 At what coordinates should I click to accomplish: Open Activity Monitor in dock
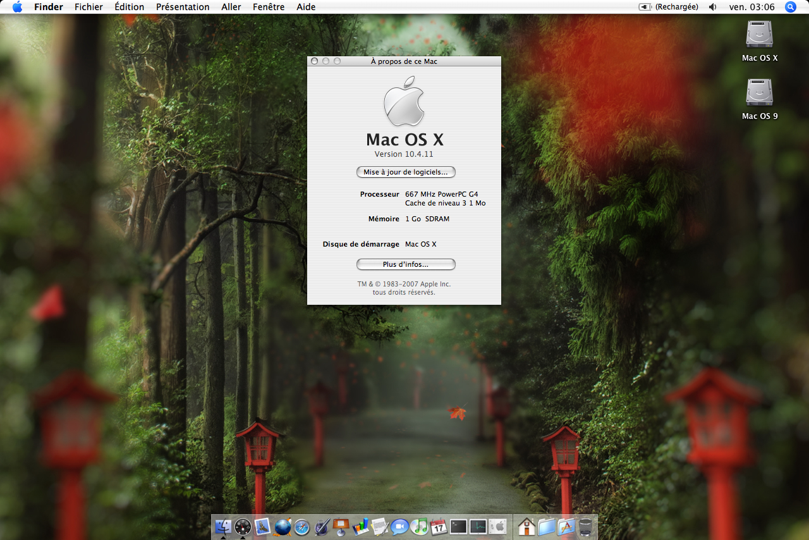pos(478,526)
